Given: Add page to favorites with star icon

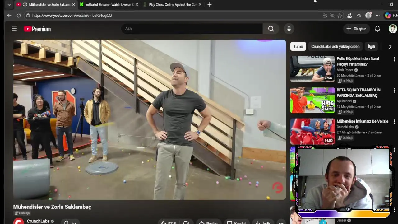Looking at the screenshot, I should [x=340, y=16].
